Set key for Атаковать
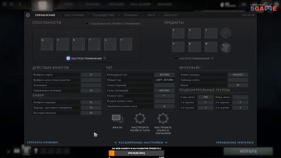 pos(91,85)
